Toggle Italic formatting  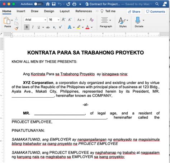click(33, 27)
